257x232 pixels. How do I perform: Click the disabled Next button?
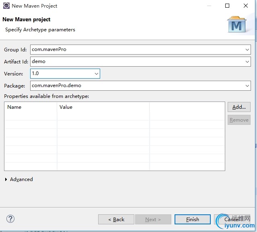click(x=153, y=220)
